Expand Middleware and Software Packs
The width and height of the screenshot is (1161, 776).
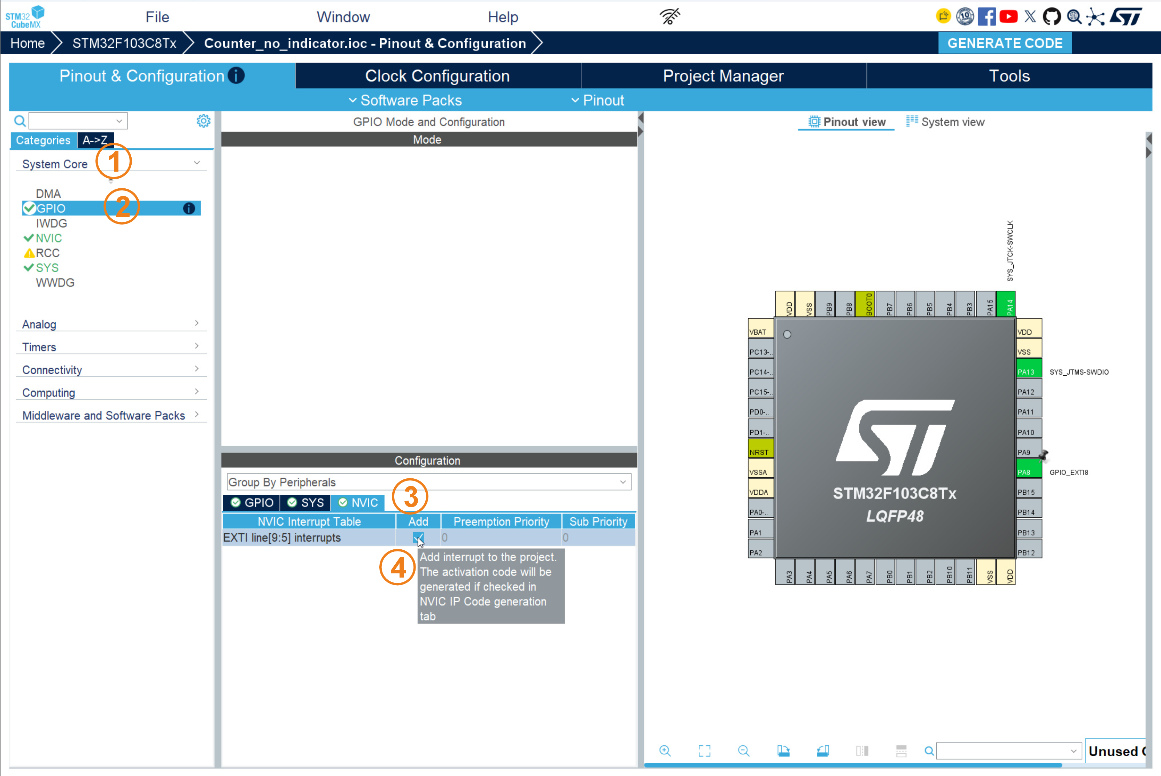(111, 415)
